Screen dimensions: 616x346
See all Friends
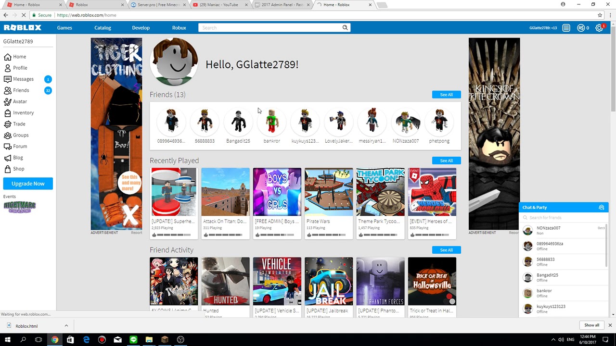[446, 95]
